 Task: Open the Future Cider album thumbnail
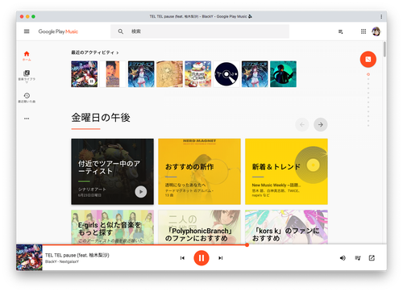(x=198, y=74)
